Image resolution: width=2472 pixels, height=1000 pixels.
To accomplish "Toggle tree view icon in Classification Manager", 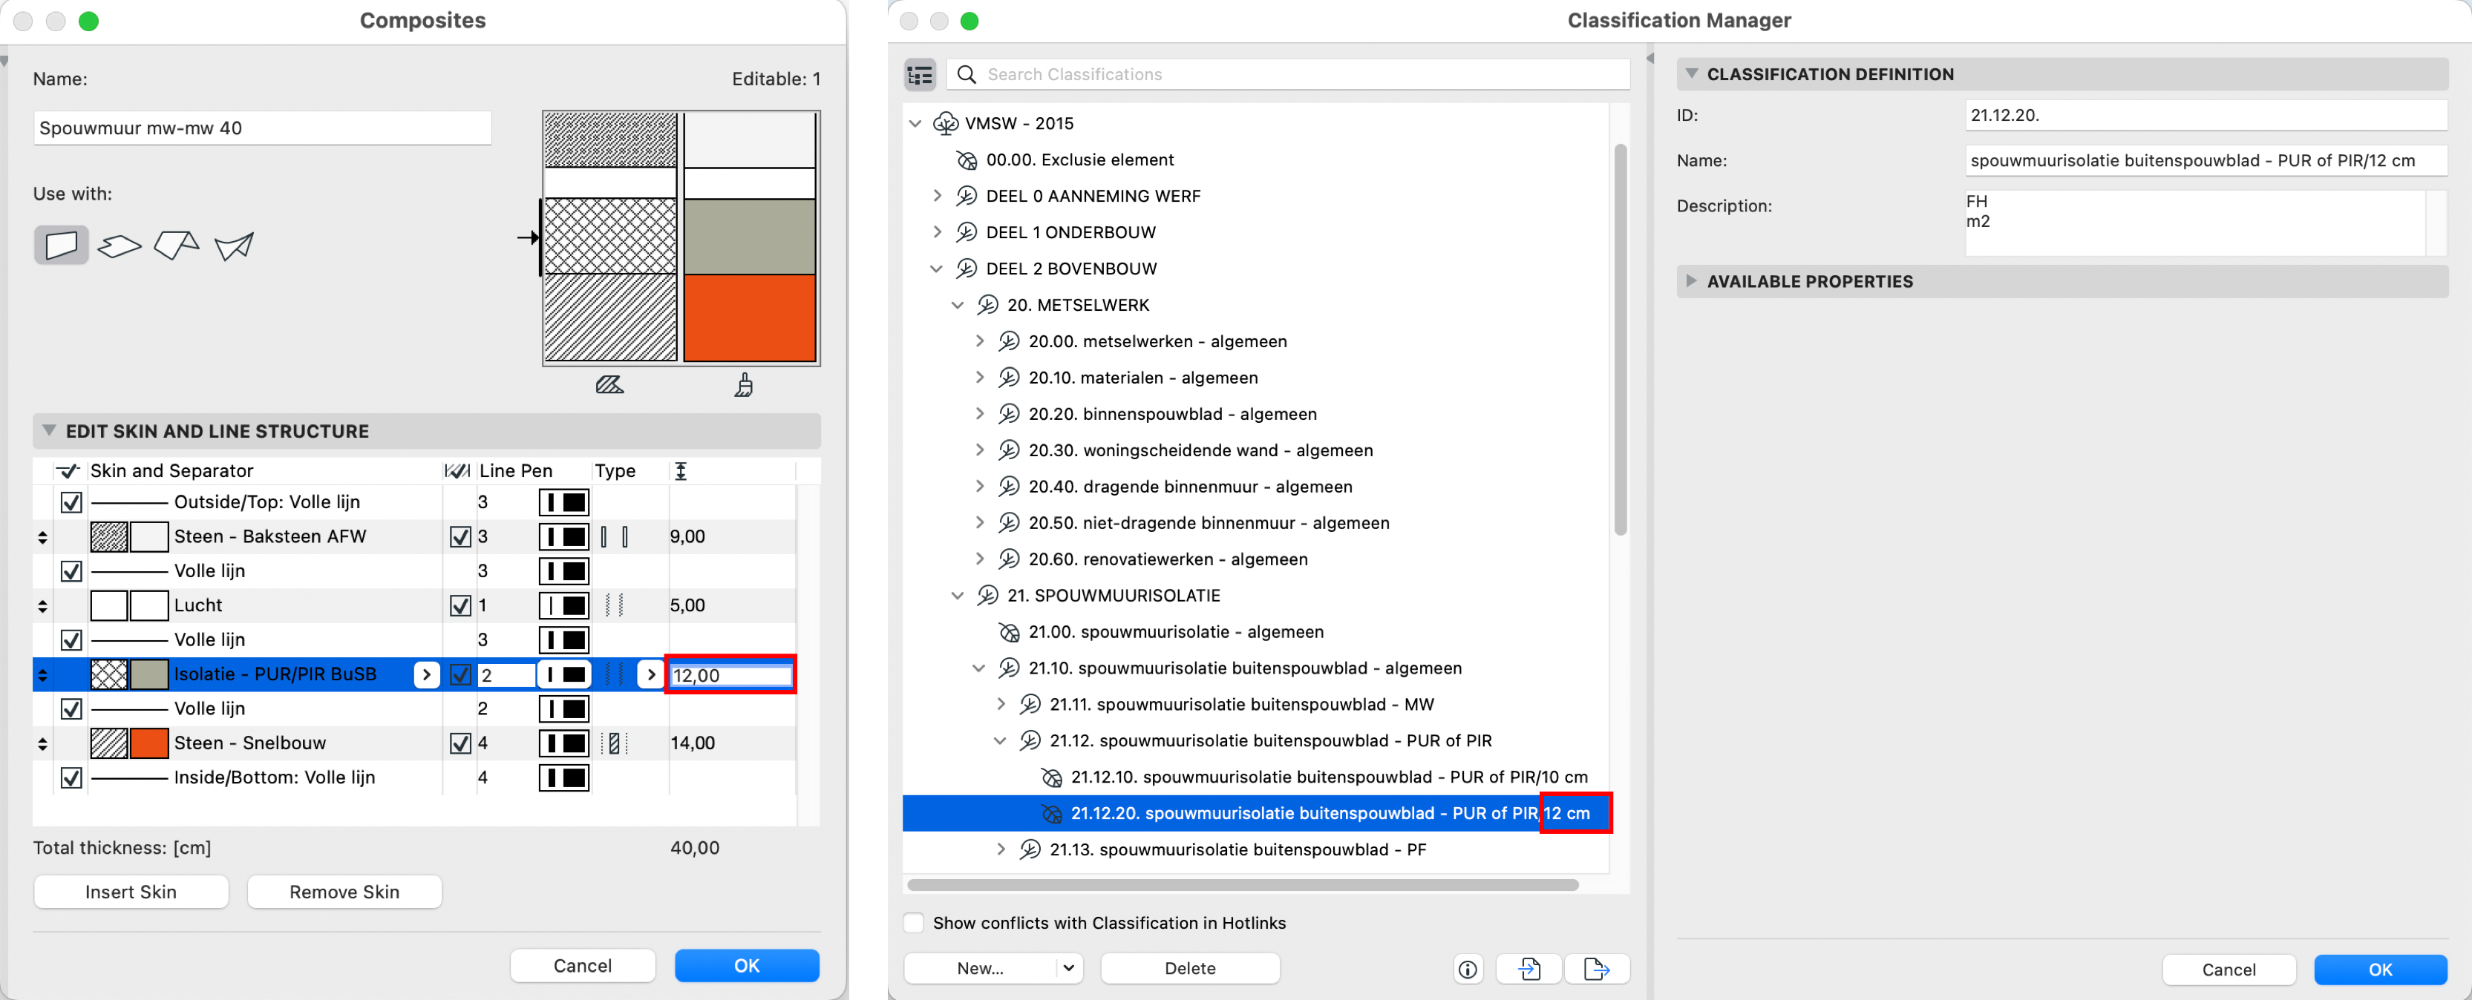I will [921, 75].
